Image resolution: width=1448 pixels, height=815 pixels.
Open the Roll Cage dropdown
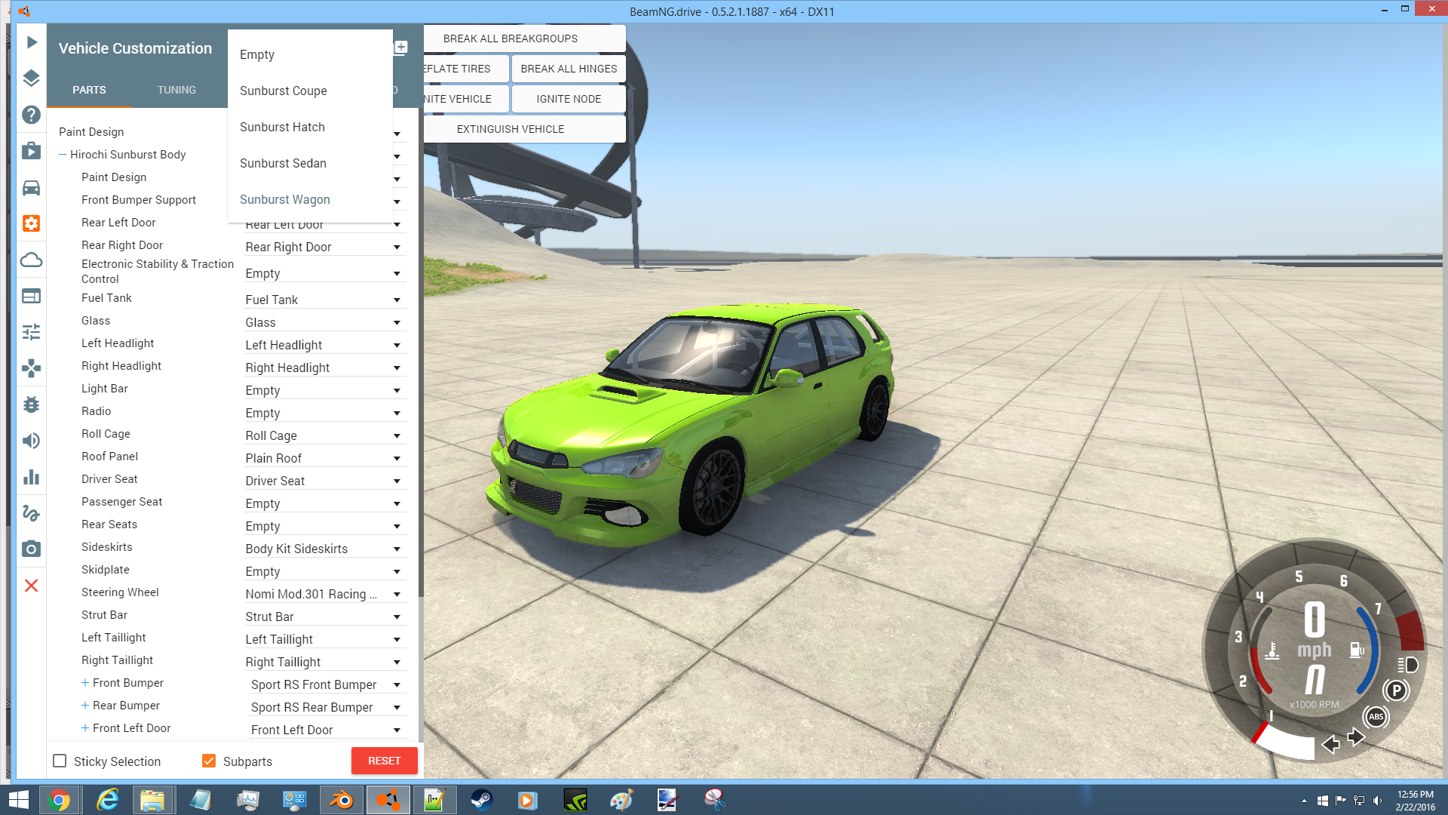(x=324, y=435)
